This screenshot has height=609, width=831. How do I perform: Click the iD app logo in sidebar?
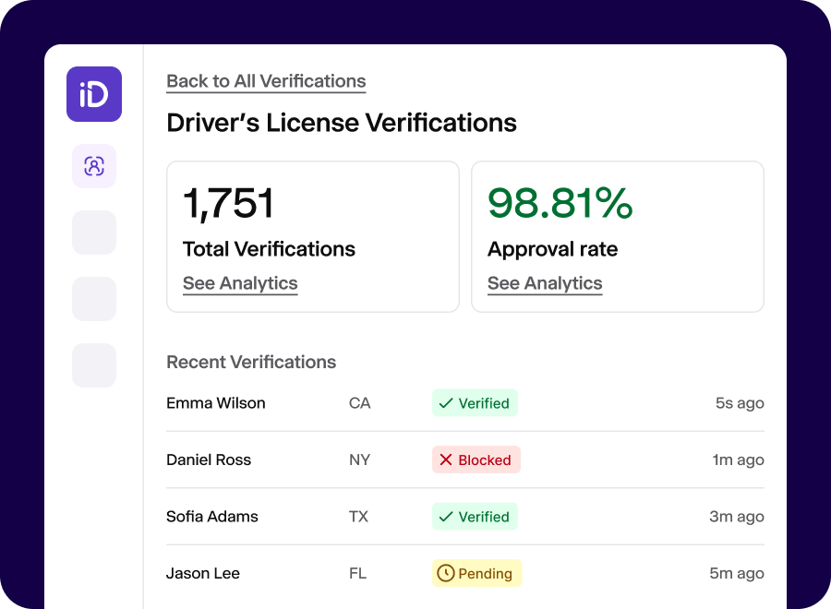[93, 94]
